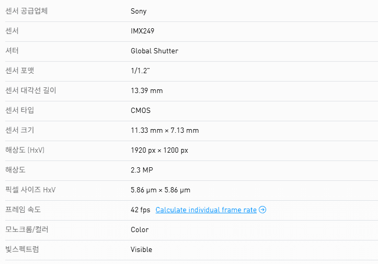Image resolution: width=378 pixels, height=264 pixels.
Task: Click the 2.3 MP resolution value
Action: [142, 170]
